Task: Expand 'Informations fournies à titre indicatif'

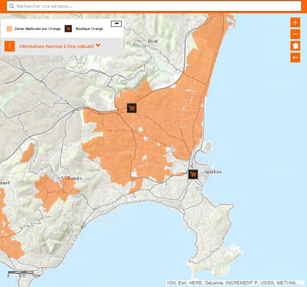Action: click(x=98, y=46)
